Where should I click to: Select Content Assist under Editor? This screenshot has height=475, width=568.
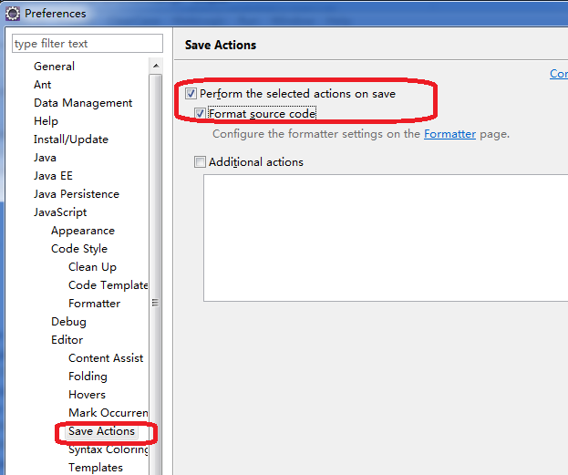[x=106, y=358]
